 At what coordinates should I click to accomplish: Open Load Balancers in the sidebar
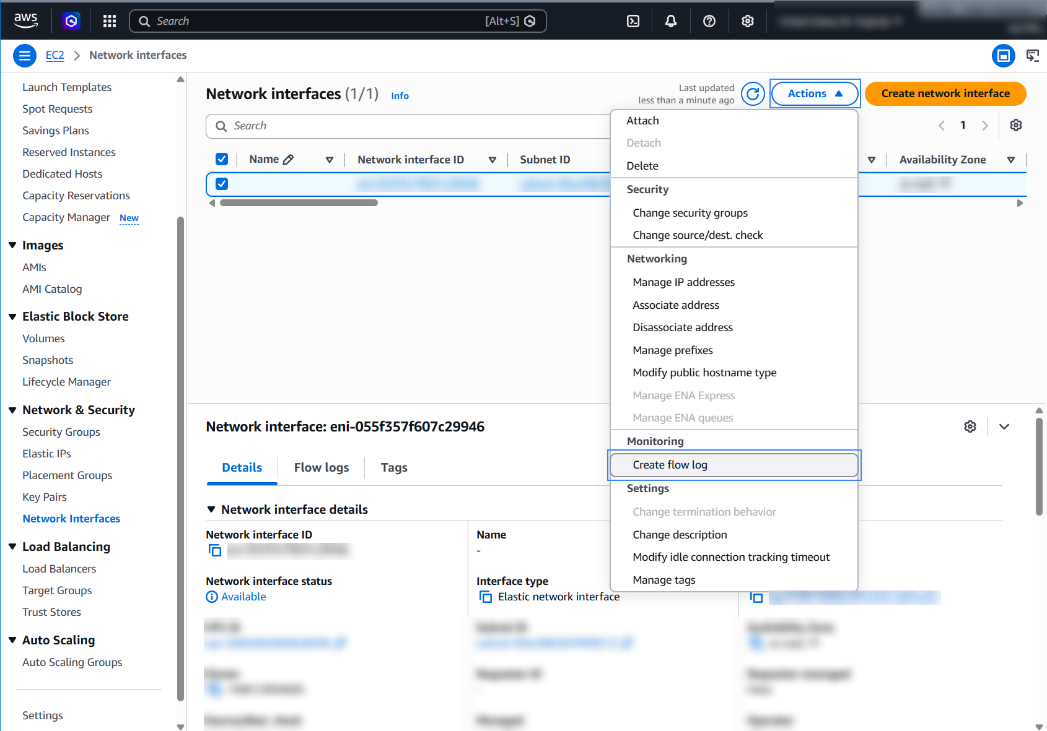pos(59,569)
